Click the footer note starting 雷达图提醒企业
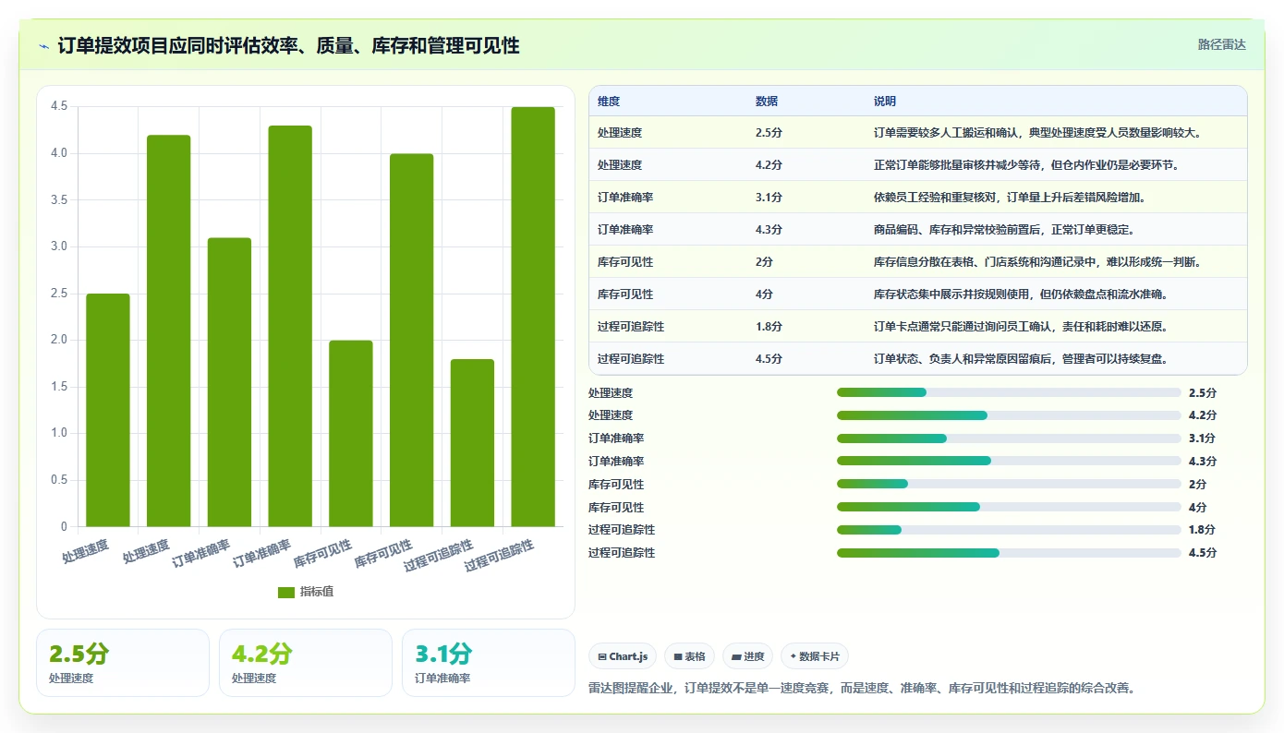This screenshot has width=1284, height=733. click(862, 688)
